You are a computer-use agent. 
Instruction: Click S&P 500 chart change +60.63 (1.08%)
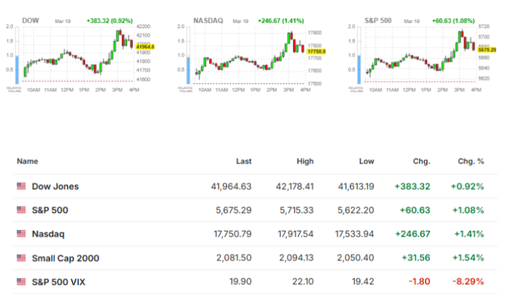click(453, 21)
